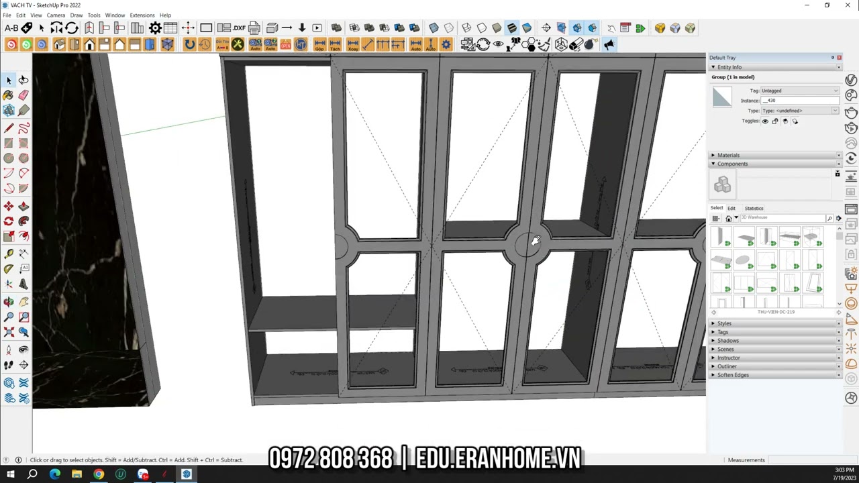Click the V-Ray asset editor icon
This screenshot has width=859, height=483.
click(x=851, y=80)
